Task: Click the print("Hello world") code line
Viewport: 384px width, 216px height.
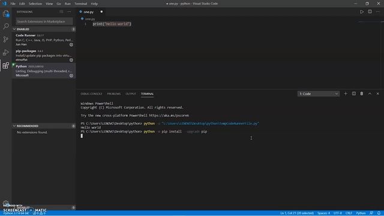Action: tap(112, 24)
